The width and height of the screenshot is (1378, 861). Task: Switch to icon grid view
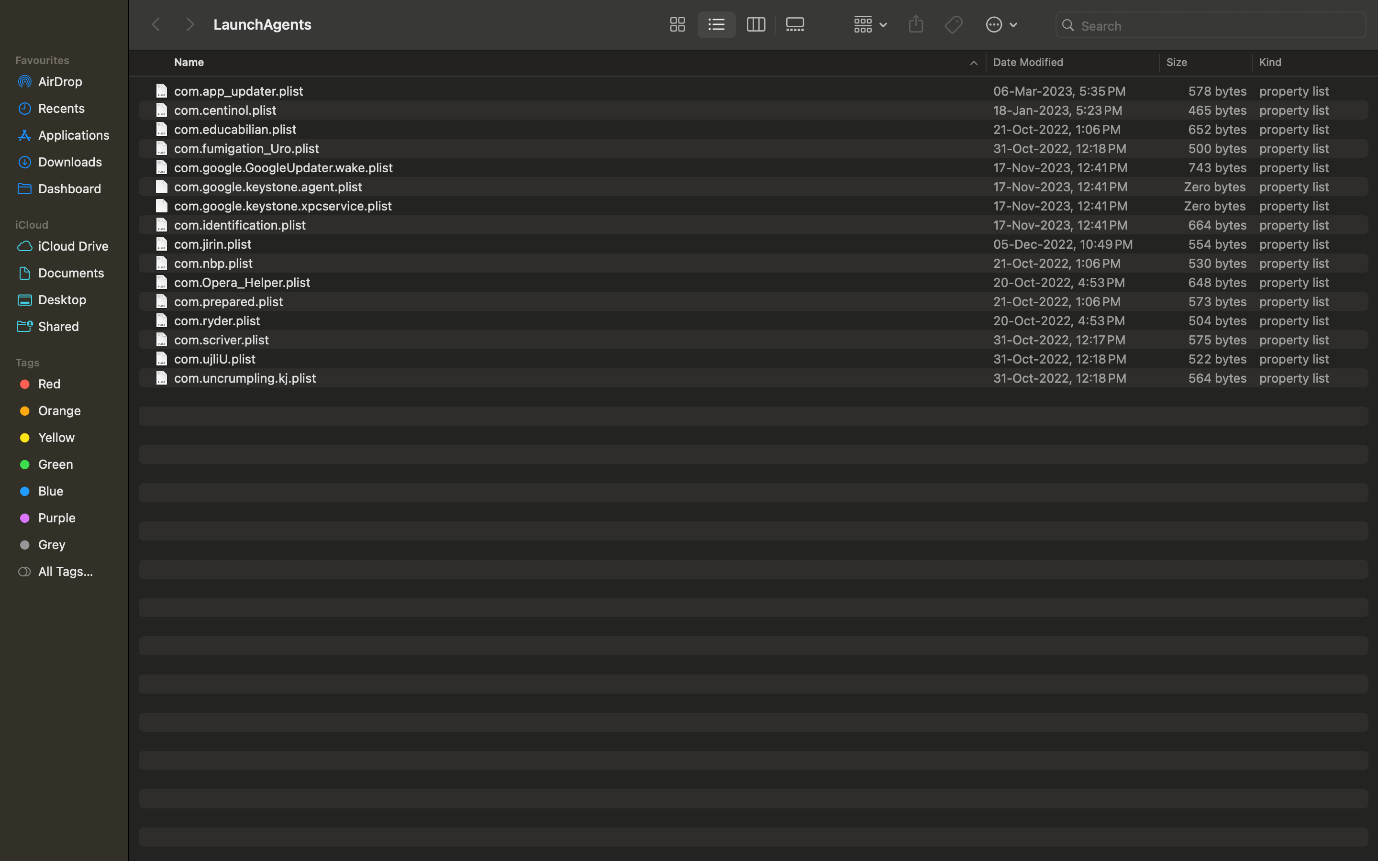[x=677, y=24]
